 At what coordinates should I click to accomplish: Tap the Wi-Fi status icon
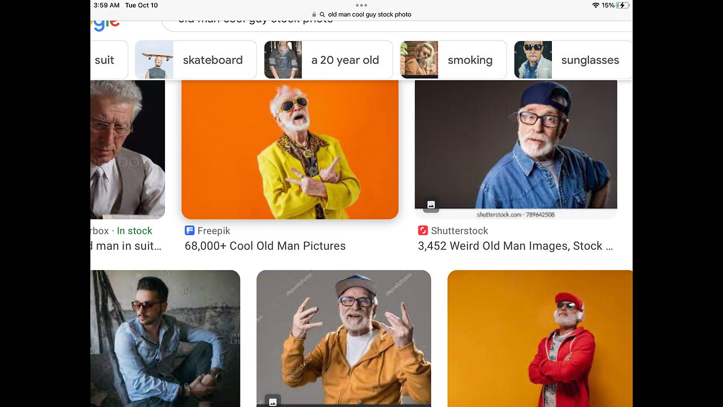pyautogui.click(x=595, y=5)
